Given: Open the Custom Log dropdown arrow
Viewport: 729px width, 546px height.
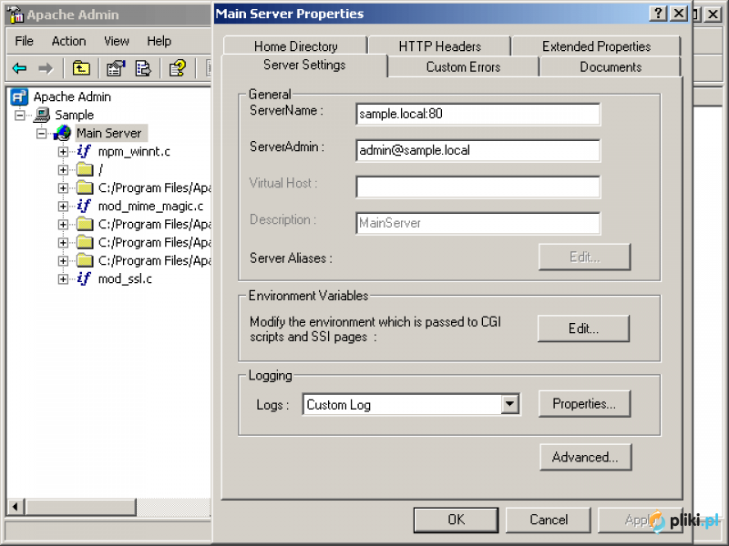Looking at the screenshot, I should click(x=510, y=404).
